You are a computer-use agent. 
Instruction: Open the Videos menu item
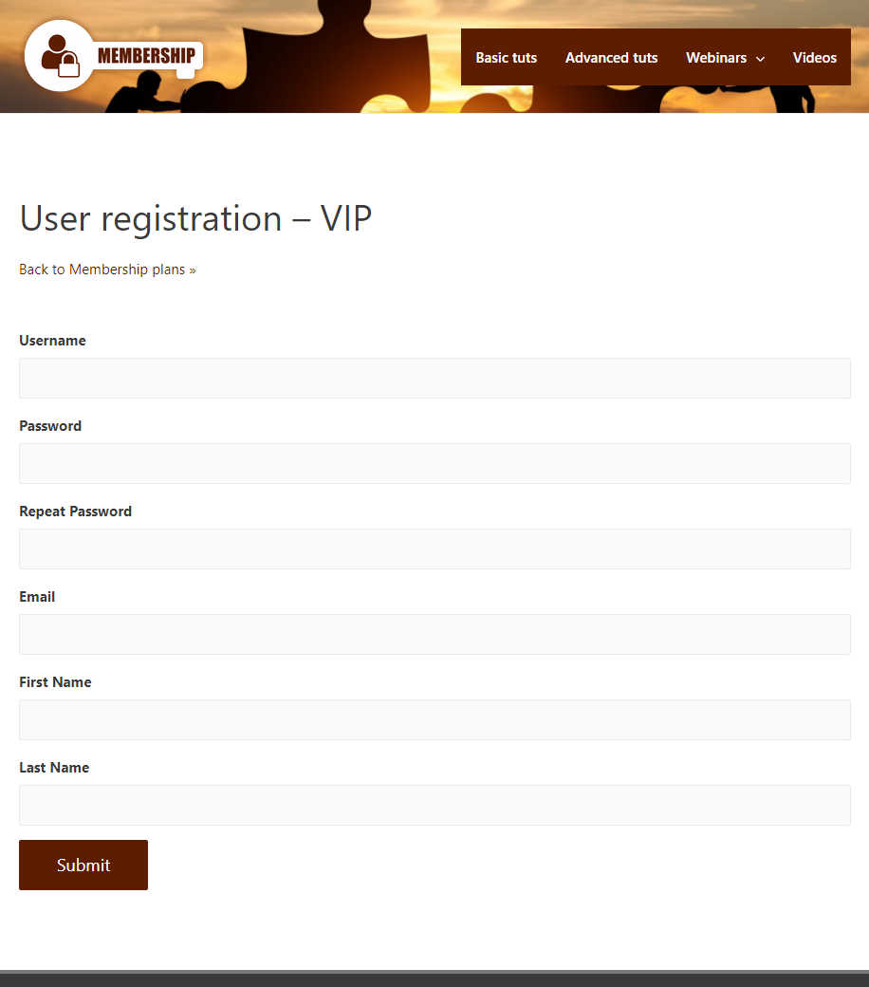814,57
